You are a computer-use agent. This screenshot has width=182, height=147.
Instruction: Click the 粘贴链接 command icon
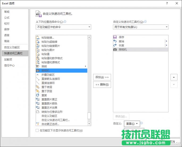point(38,38)
